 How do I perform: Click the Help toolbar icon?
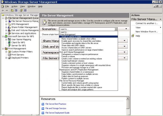pyautogui.click(x=21, y=11)
